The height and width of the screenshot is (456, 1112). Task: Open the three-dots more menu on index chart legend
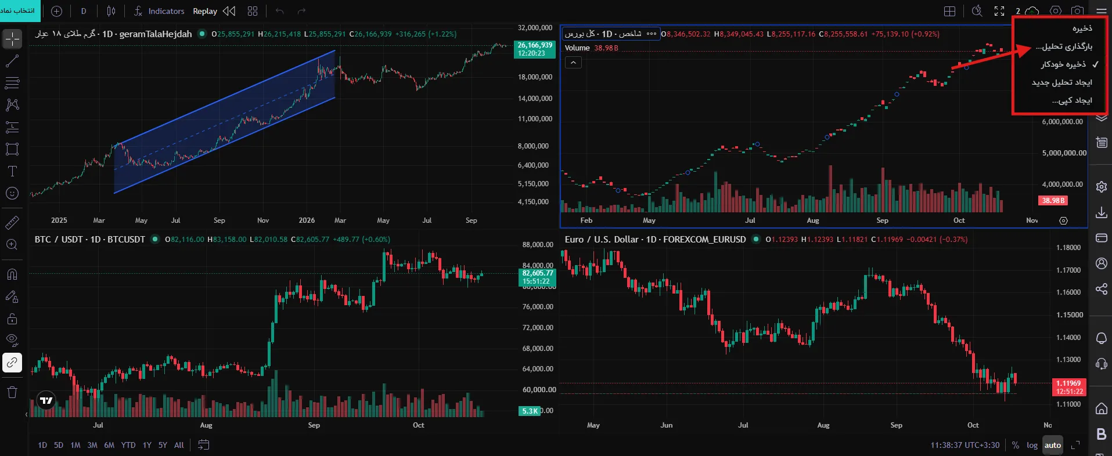[652, 34]
